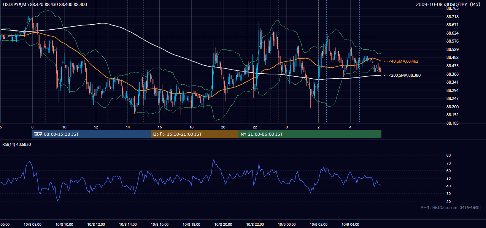
Task: Select the 東京 08:00-15:30 JST session bar
Action: (91, 134)
